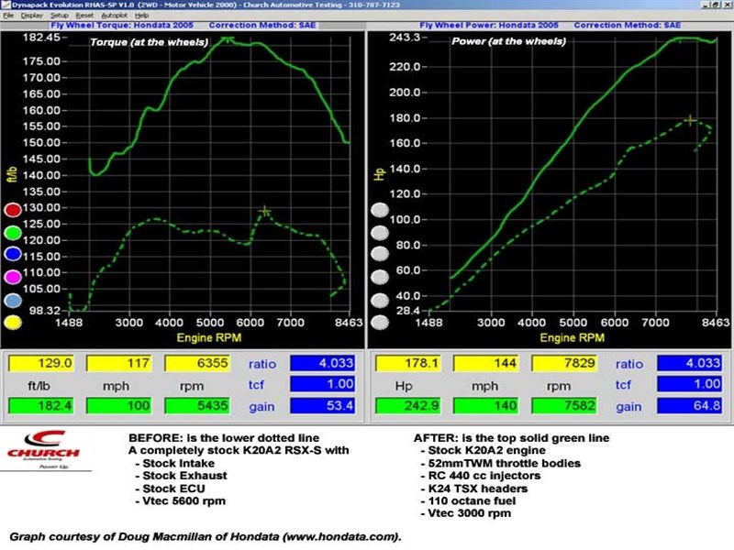Click the yellow mph field showing 144
This screenshot has width=734, height=550.
[x=486, y=363]
